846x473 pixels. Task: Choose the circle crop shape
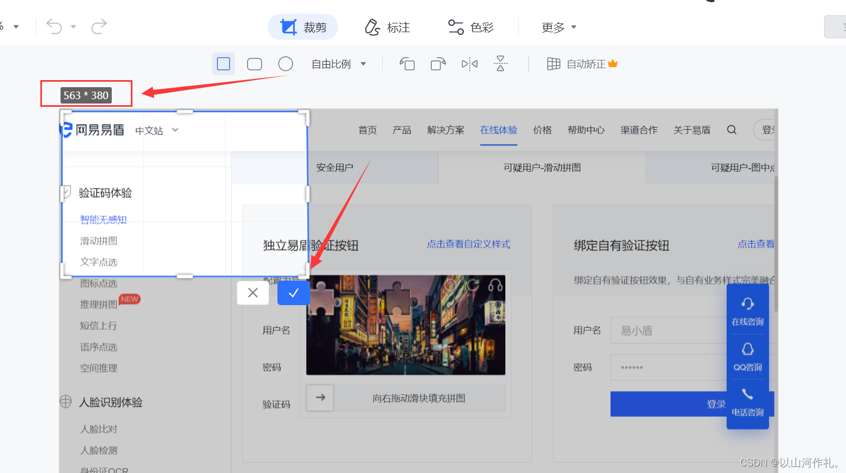point(286,64)
